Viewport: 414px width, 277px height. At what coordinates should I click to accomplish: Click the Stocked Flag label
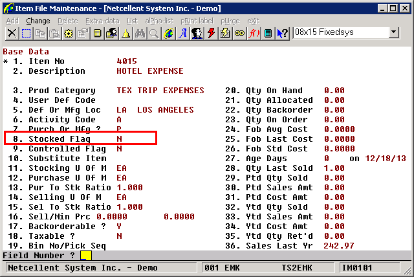[x=60, y=139]
